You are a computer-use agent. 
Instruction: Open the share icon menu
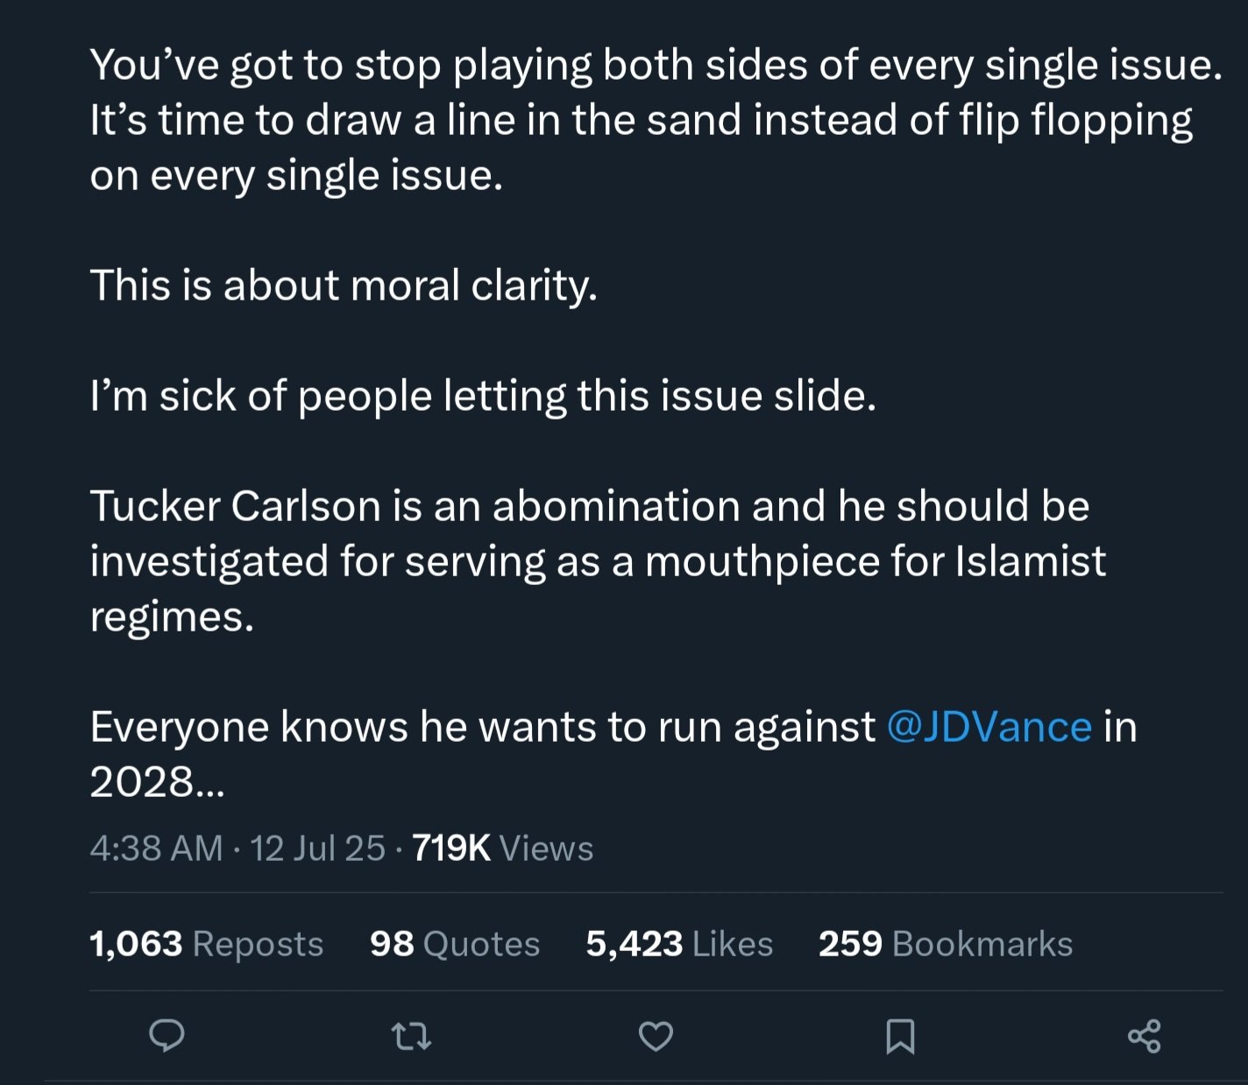1145,1037
